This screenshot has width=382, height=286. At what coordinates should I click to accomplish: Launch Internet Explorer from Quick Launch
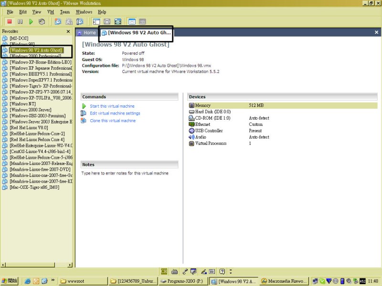(28, 281)
